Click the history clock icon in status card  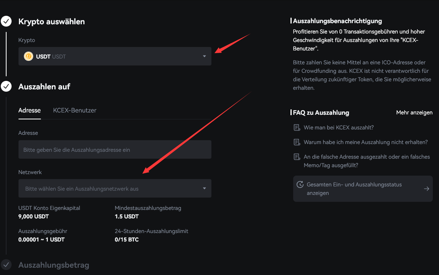click(x=300, y=184)
